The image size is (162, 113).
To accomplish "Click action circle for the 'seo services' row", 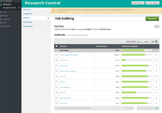I will (x=156, y=66).
